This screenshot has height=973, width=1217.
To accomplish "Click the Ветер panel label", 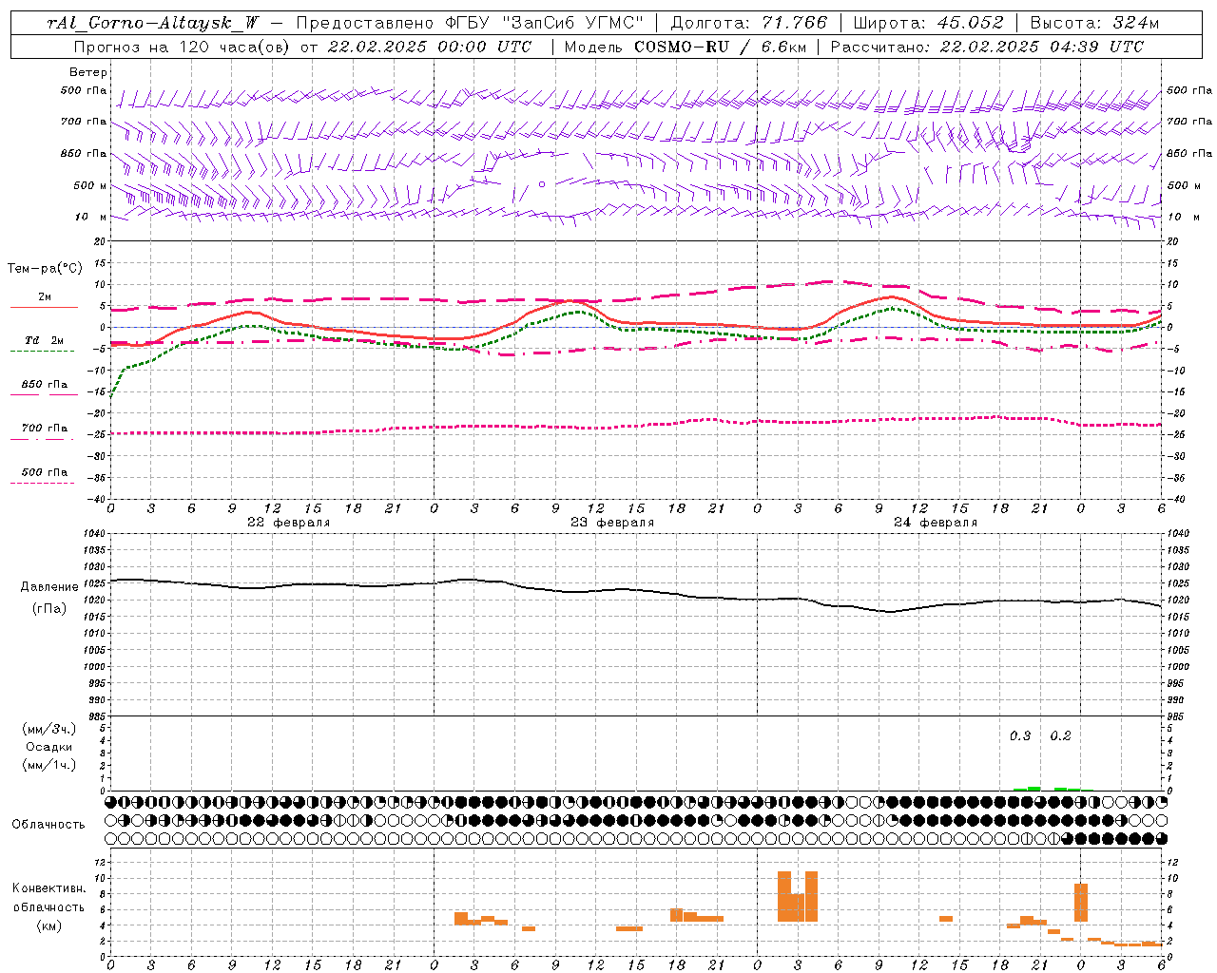I will (88, 72).
